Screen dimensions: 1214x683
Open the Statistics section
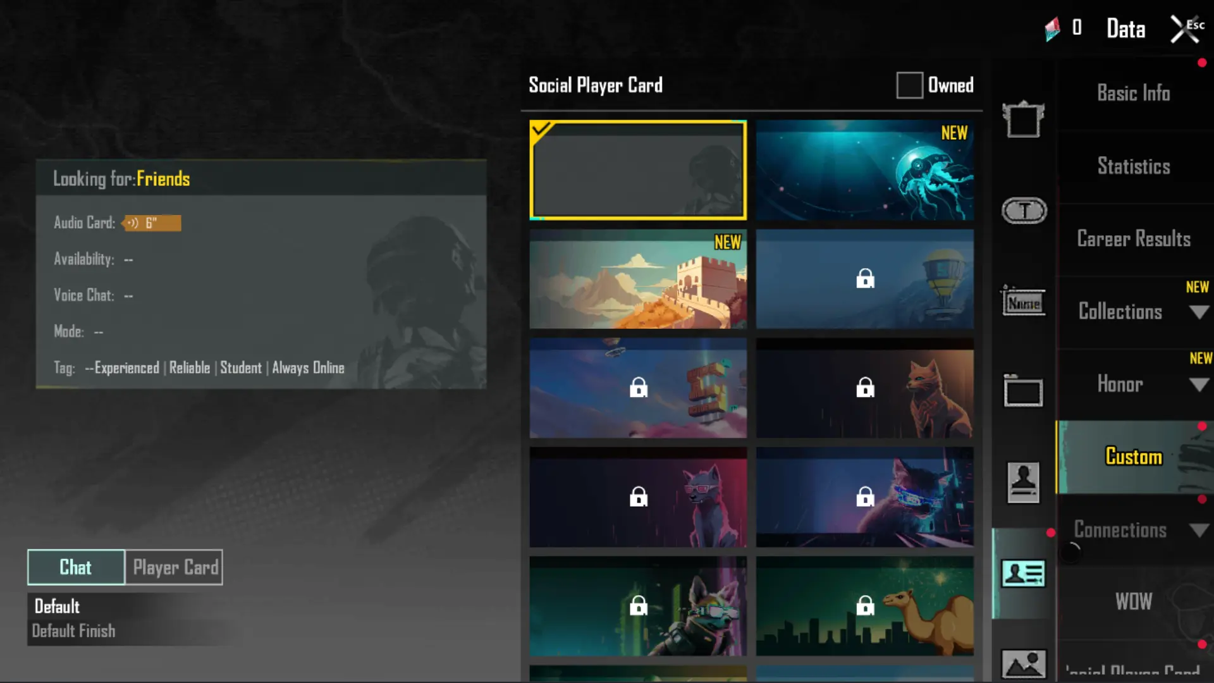pos(1134,166)
